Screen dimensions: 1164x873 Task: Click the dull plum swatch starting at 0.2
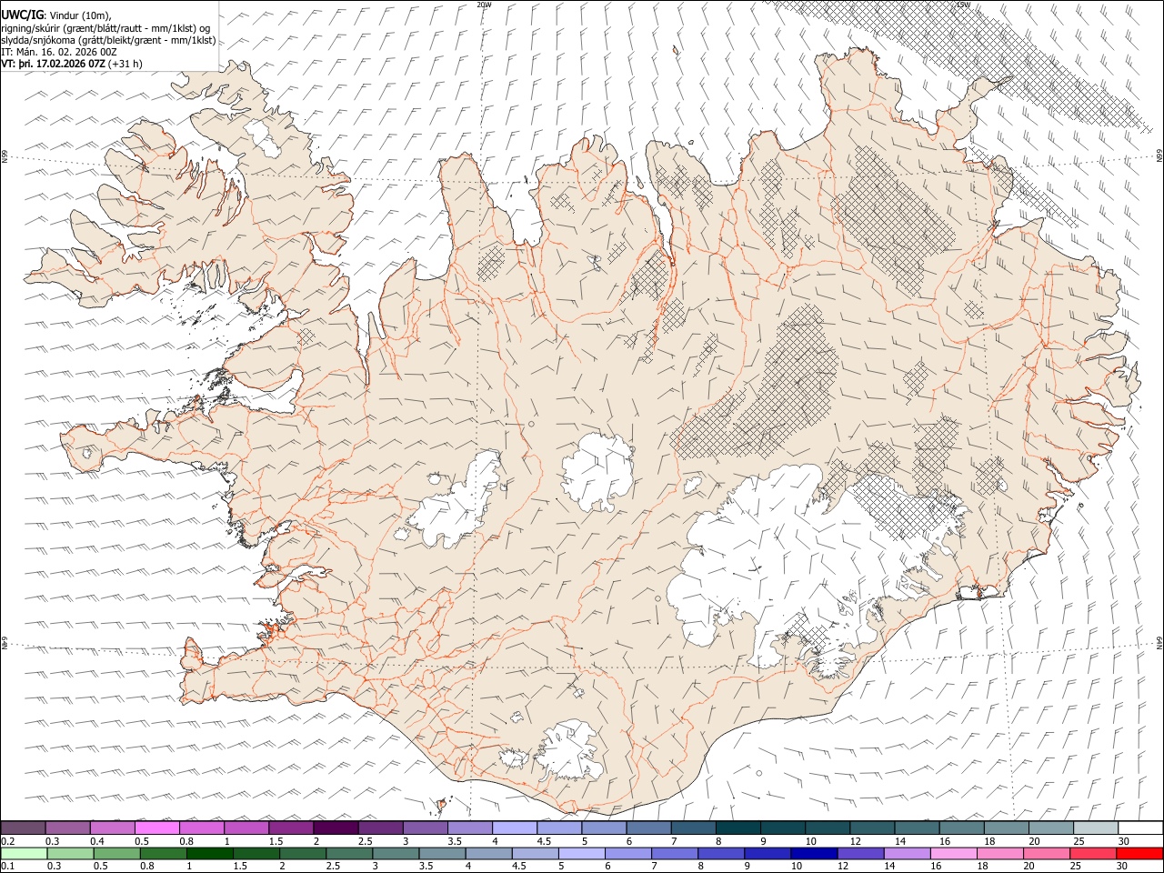tap(24, 828)
